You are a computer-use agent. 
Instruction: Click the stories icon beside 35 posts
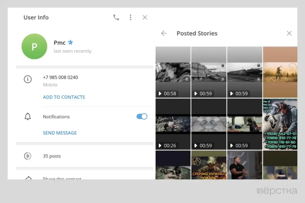(x=28, y=156)
